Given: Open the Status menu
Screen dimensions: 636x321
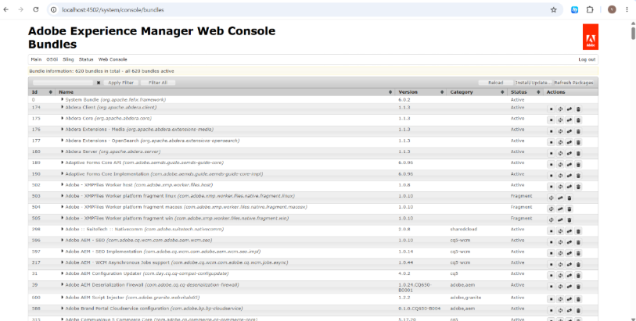Looking at the screenshot, I should 86,59.
